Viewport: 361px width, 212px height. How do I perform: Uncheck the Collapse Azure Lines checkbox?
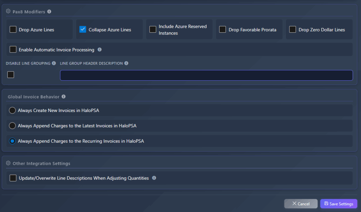(x=82, y=30)
